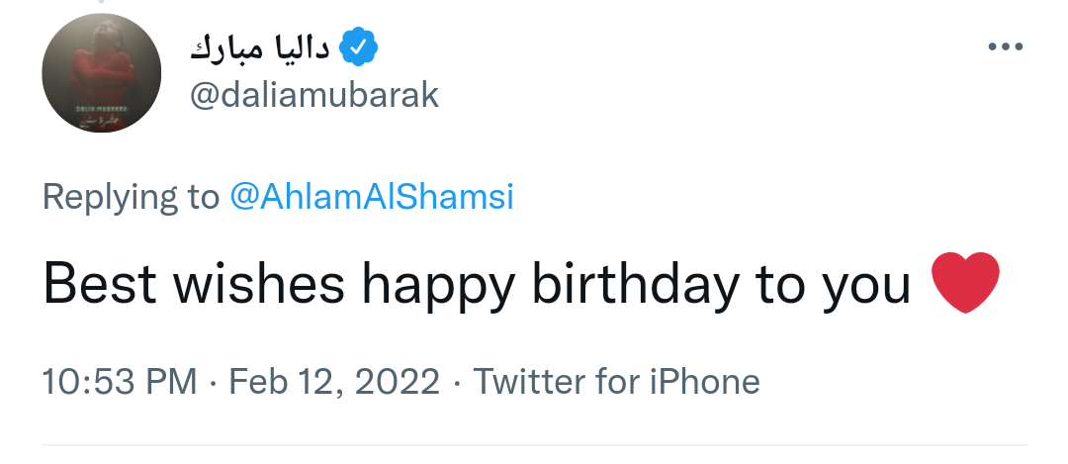This screenshot has width=1068, height=464.
Task: Open the three-dot More options menu
Action: (x=1006, y=46)
